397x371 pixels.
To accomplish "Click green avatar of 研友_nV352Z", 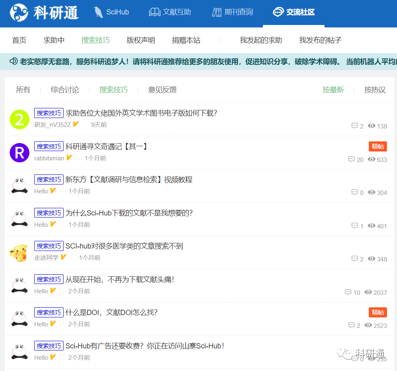I will [x=19, y=120].
